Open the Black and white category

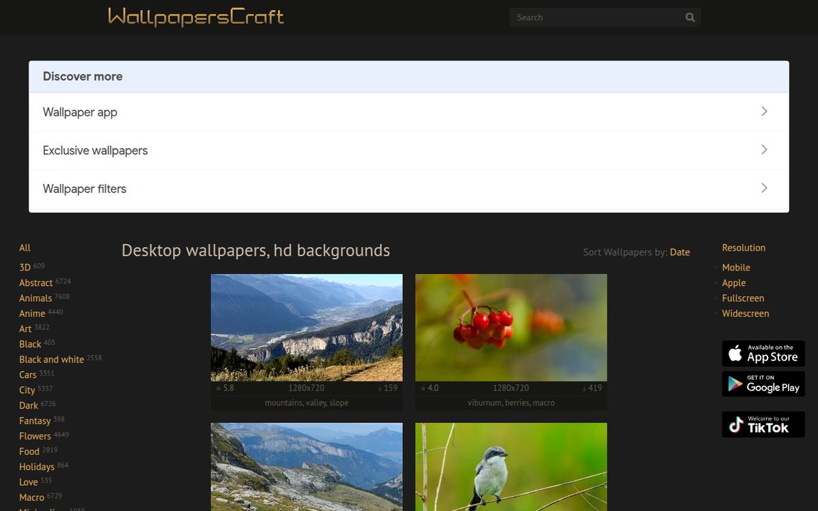click(x=52, y=360)
